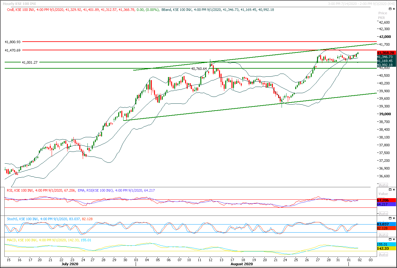The image size is (397, 268).
Task: Click the 42,600 price axis label
Action: [x=384, y=22]
